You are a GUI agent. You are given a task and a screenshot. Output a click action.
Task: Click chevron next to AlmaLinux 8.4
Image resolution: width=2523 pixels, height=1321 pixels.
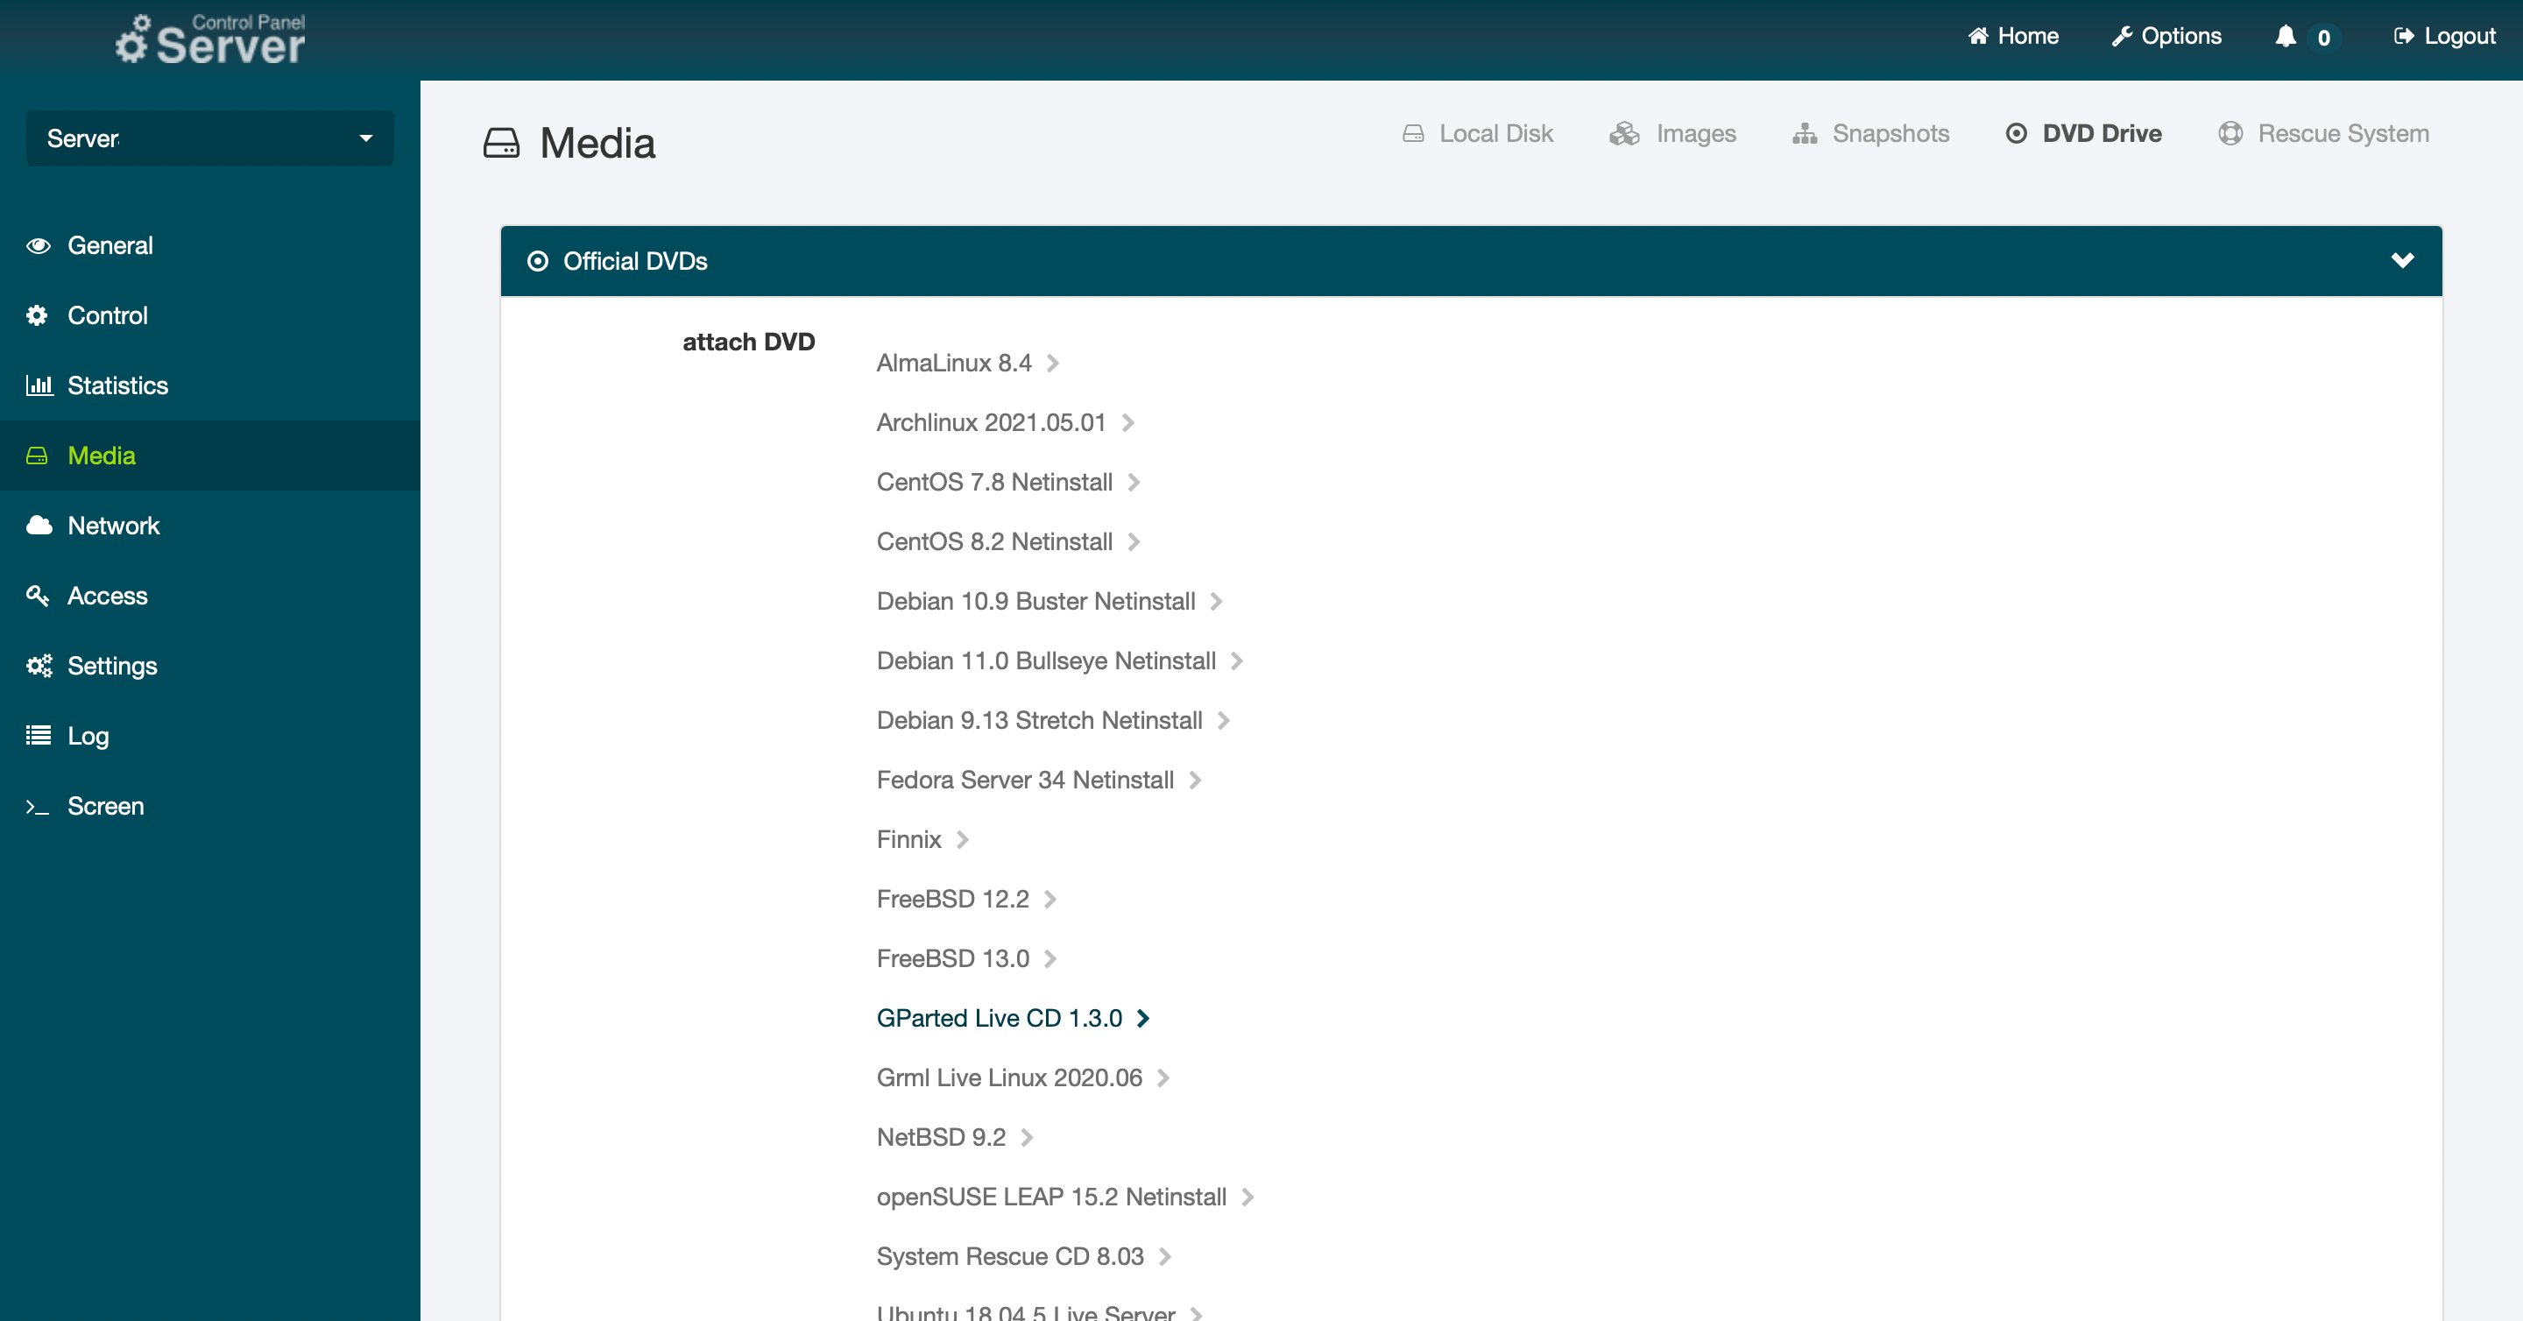click(1053, 364)
